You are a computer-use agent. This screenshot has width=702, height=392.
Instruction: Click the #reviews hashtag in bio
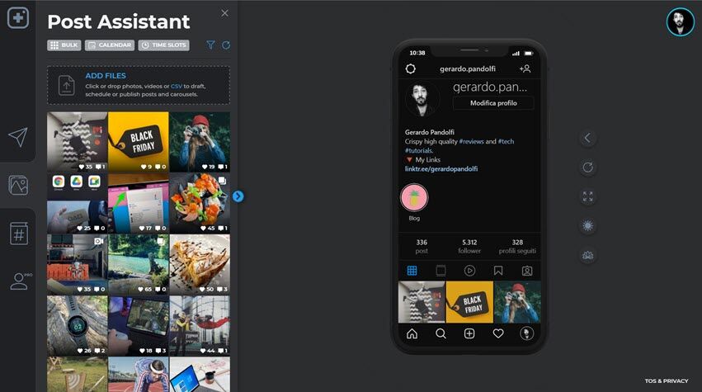(x=471, y=141)
